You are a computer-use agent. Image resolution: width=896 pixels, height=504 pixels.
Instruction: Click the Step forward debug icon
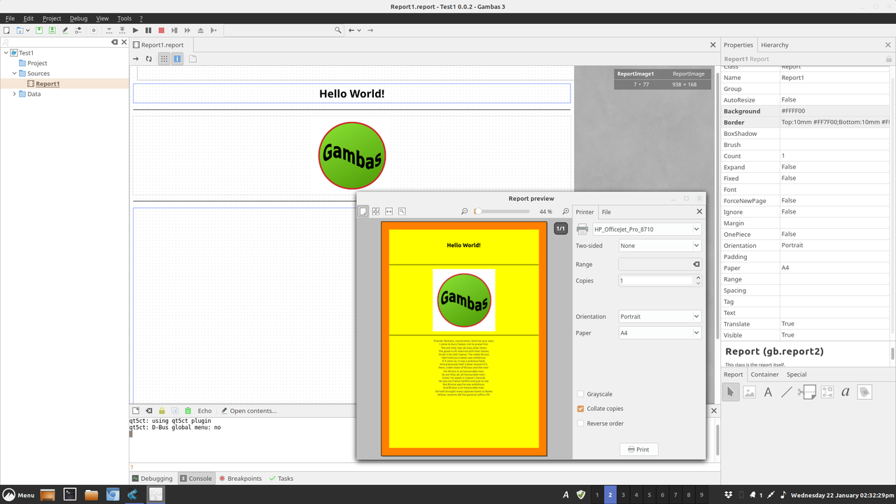174,30
